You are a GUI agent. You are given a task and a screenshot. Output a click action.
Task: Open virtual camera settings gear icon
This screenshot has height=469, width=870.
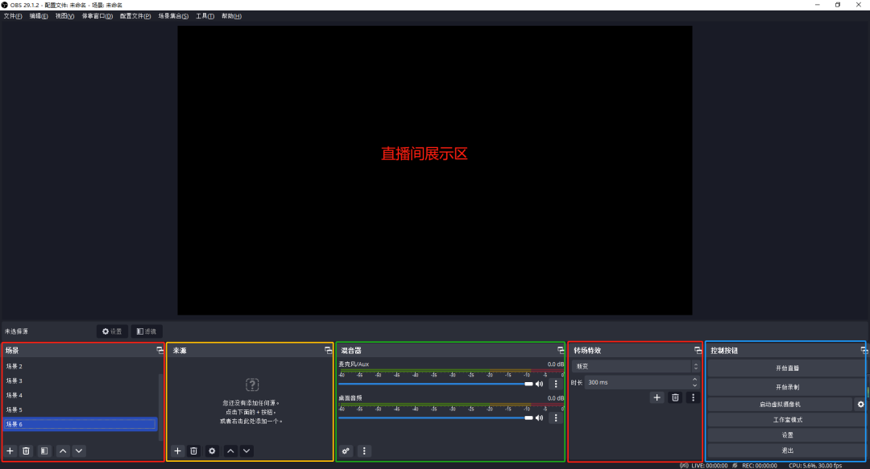coord(860,404)
